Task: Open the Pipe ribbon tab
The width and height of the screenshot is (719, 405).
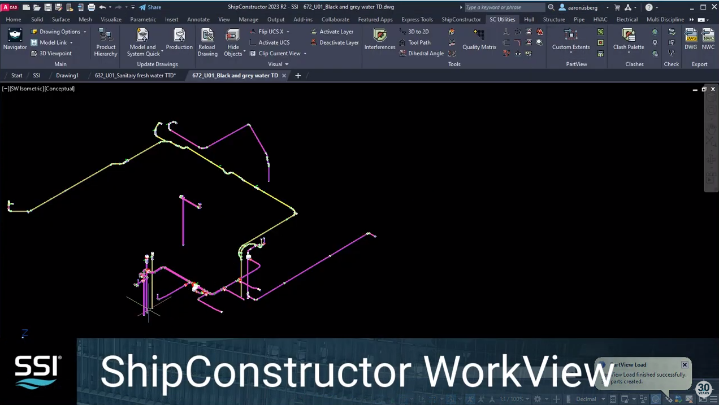Action: pos(579,19)
